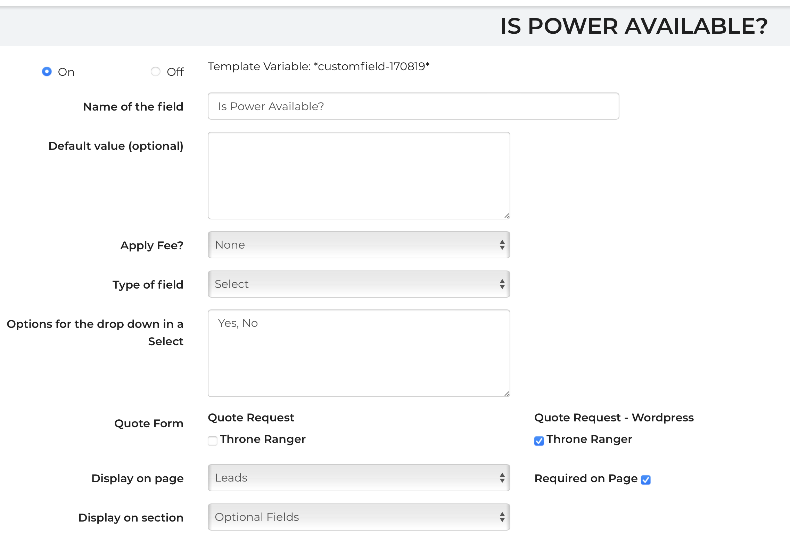The height and width of the screenshot is (557, 790).
Task: Click the Default value text area
Action: click(359, 176)
